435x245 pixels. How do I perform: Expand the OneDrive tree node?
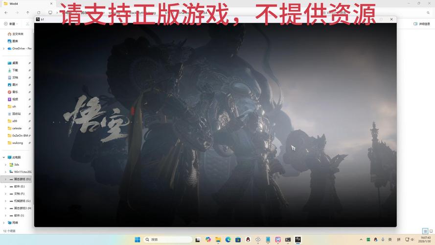coord(3,49)
